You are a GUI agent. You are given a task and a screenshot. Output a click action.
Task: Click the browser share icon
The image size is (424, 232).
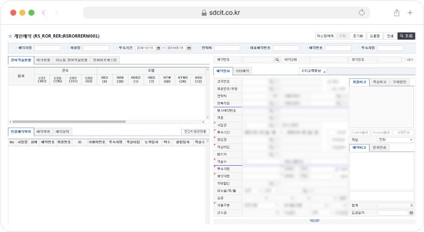pyautogui.click(x=396, y=13)
